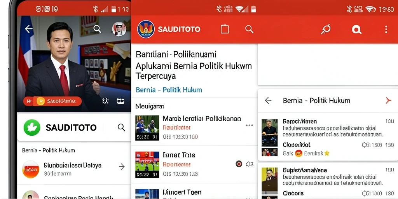Screen dimensions: 398x199
Task: Click the small thumbnail beside Gale
Action: pyautogui.click(x=270, y=152)
